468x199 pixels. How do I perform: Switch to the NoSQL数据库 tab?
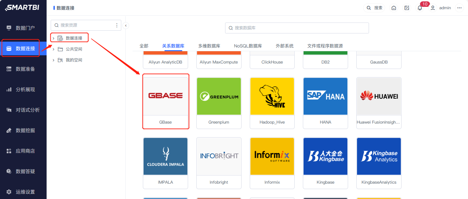click(248, 46)
